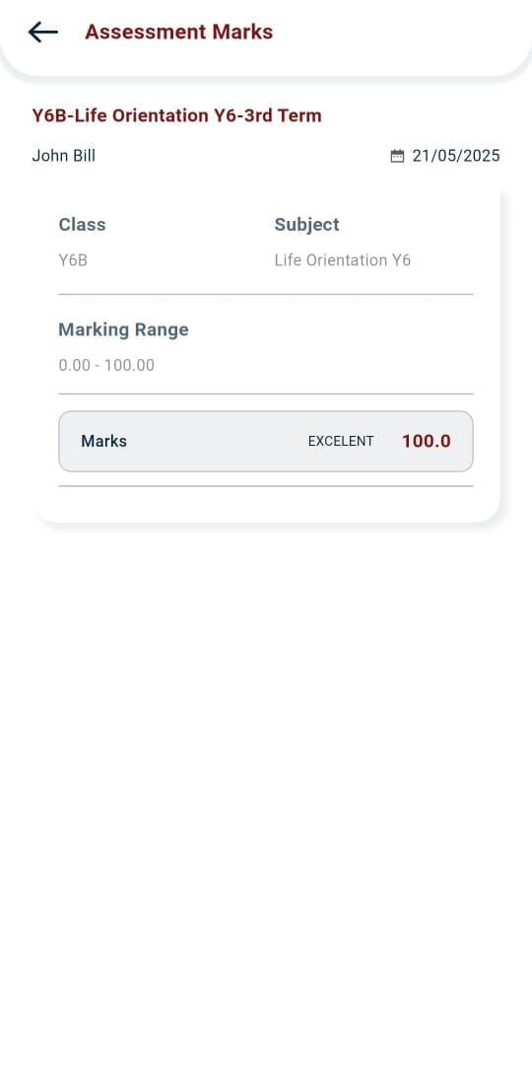This screenshot has width=532, height=1069.
Task: Click the divider below Marking Range
Action: click(266, 394)
